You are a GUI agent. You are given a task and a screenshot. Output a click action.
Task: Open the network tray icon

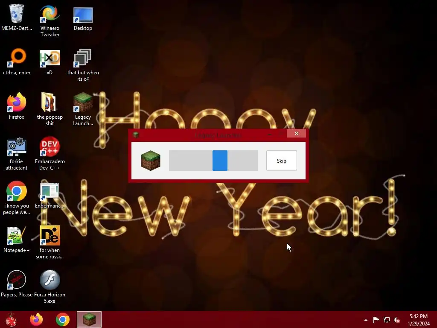[x=387, y=319]
